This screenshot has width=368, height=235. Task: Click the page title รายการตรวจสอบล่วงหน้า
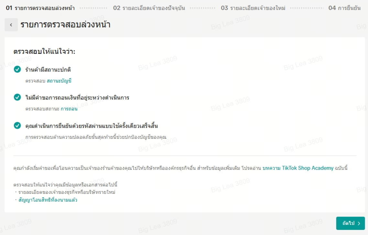coord(65,25)
